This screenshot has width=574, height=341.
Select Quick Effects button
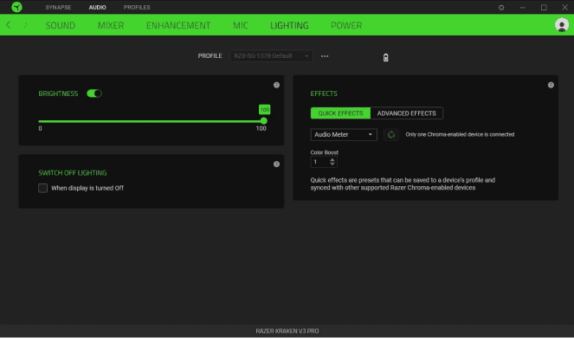[340, 113]
